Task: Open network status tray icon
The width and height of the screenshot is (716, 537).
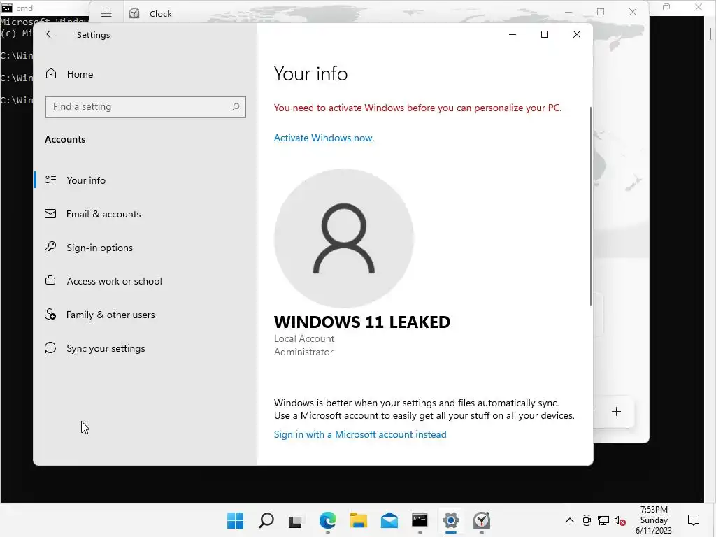Action: pyautogui.click(x=603, y=520)
